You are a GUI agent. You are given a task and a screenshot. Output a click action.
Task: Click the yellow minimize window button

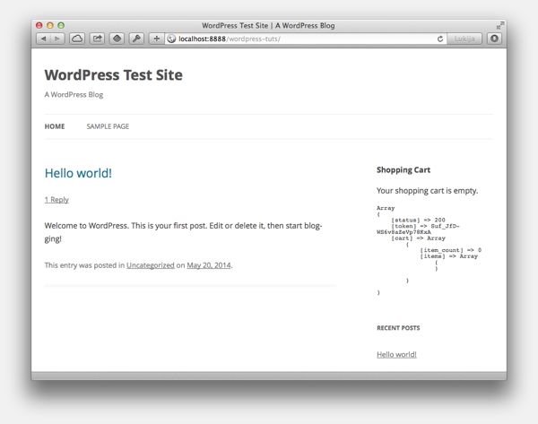click(x=50, y=25)
